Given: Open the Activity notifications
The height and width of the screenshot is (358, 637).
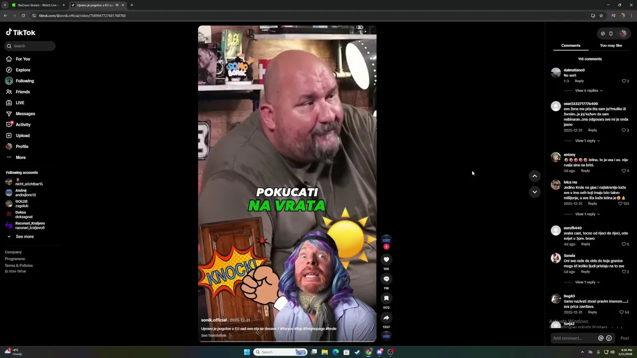Looking at the screenshot, I should (x=23, y=125).
